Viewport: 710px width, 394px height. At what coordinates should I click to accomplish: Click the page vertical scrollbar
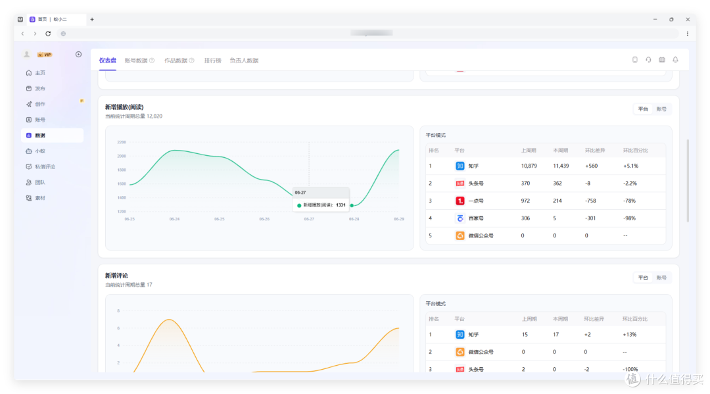(x=688, y=180)
